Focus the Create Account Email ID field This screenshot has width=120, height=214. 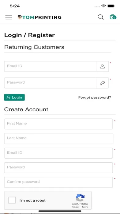click(x=58, y=153)
